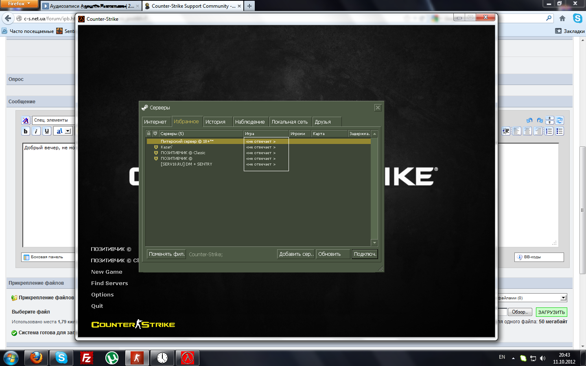The height and width of the screenshot is (366, 586).
Task: Click the shield icon beside ПОЗИТИВЧИК © Classic
Action: (x=156, y=153)
